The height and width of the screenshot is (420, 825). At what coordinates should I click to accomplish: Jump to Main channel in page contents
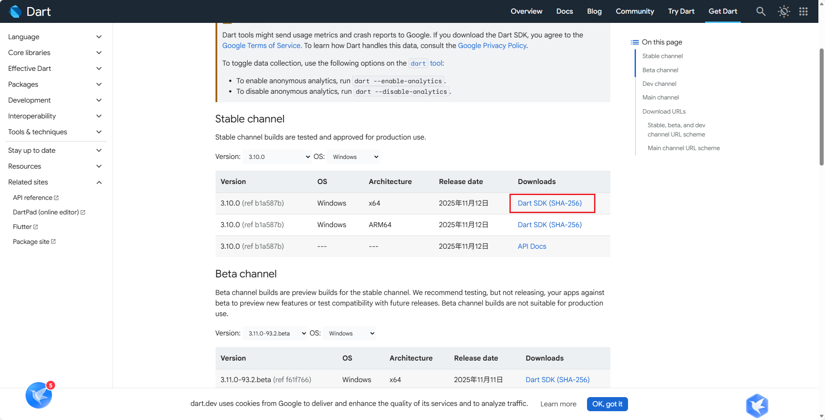661,98
